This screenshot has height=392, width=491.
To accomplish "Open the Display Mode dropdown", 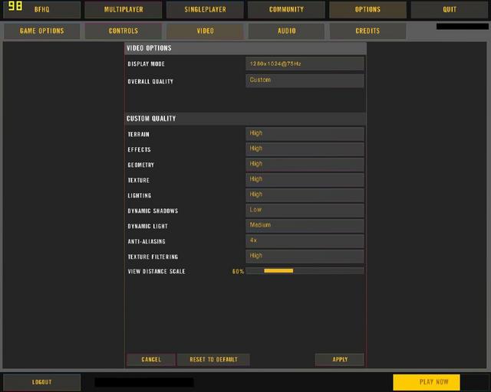I will (305, 64).
